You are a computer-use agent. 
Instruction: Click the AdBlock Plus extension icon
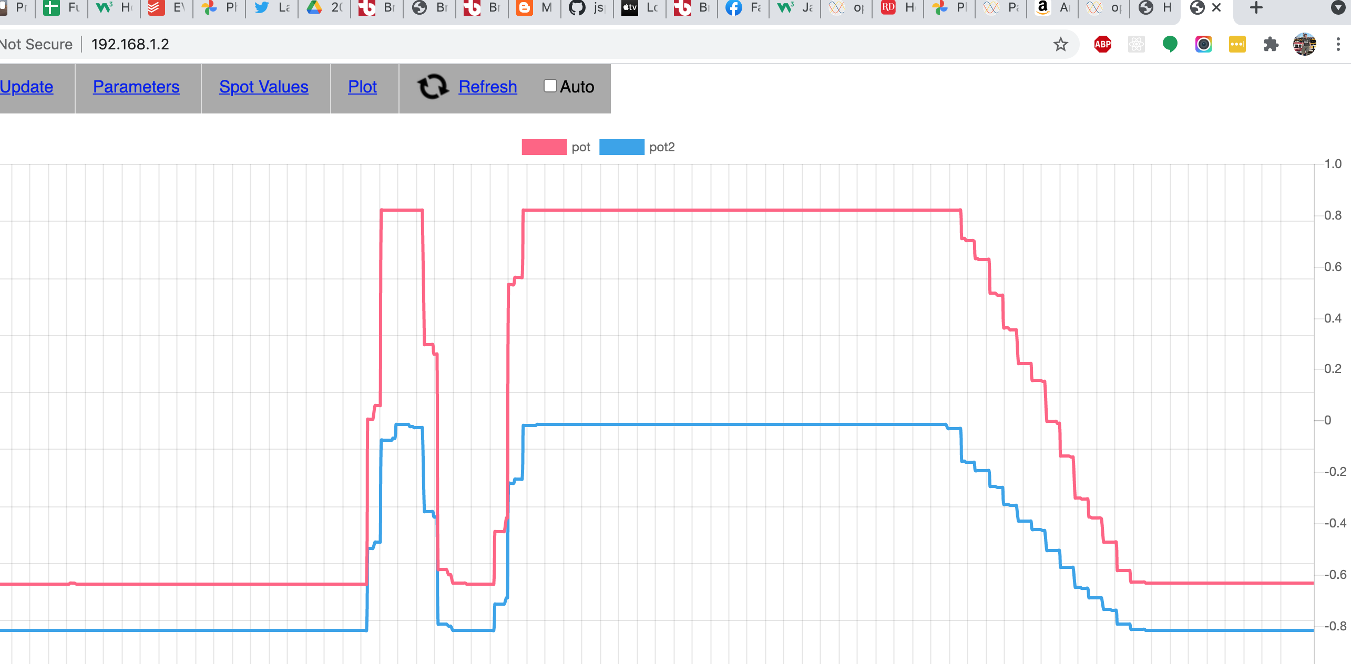(1102, 44)
